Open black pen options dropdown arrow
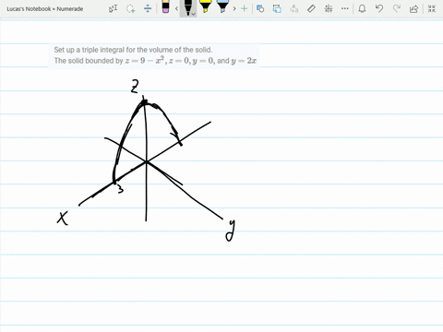Screen dimensions: 443x332 [193, 14]
